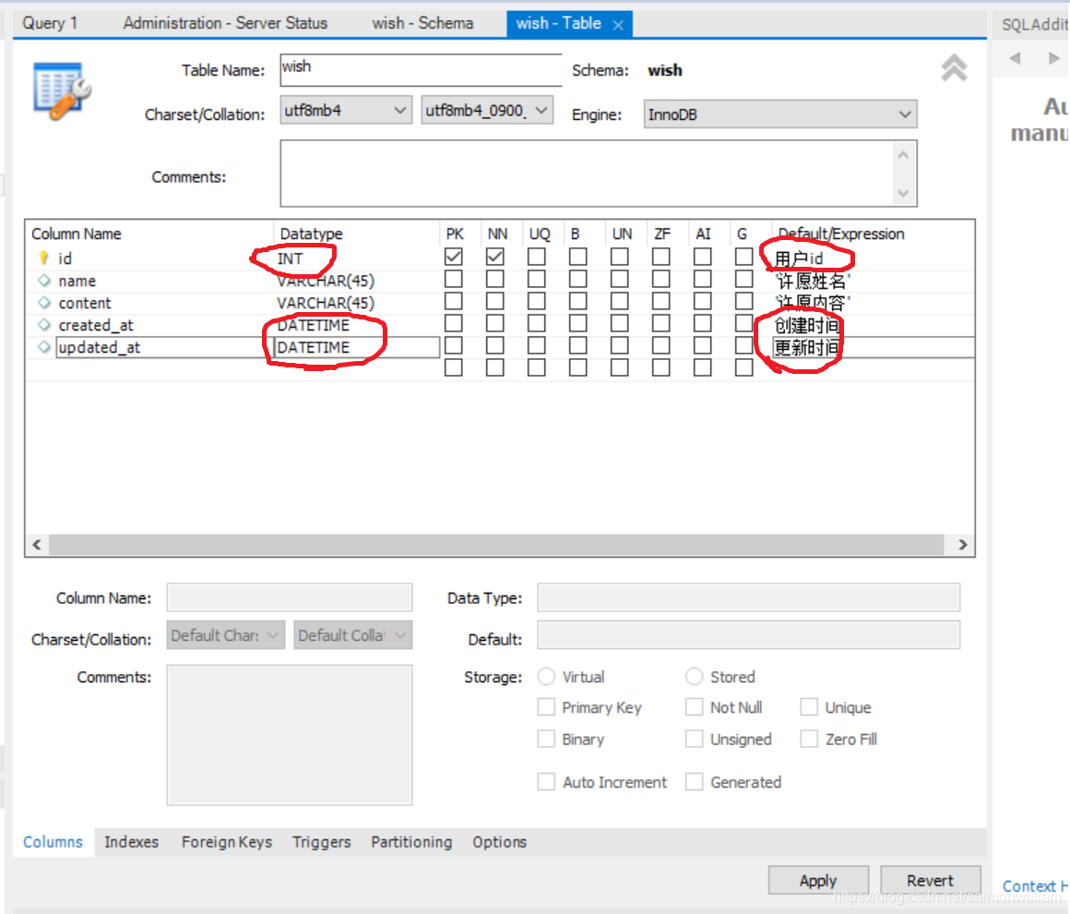Collapse the header with the double-chevron icon

pyautogui.click(x=953, y=68)
